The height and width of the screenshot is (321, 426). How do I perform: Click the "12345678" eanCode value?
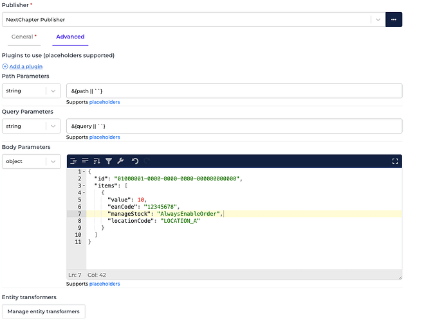click(x=160, y=207)
